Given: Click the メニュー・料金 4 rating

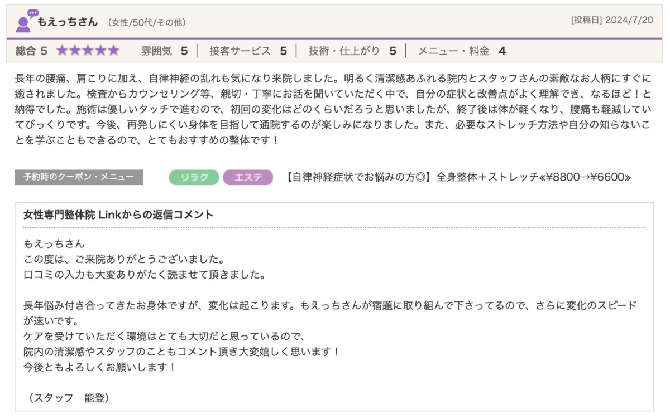Looking at the screenshot, I should point(462,51).
